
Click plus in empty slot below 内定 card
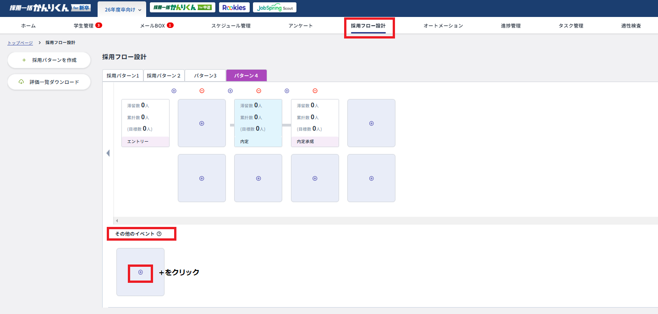click(258, 178)
